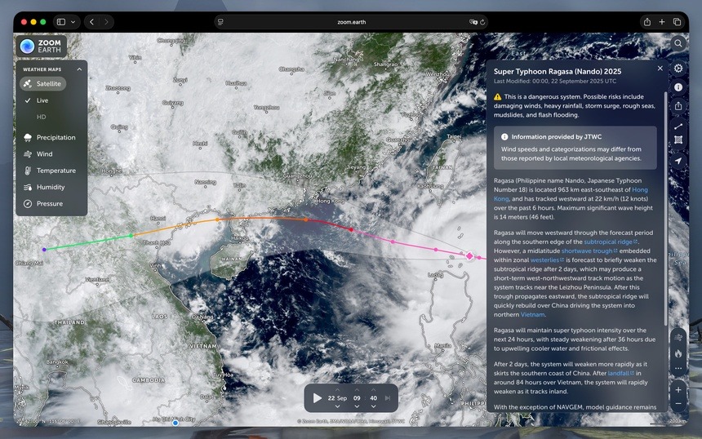Zoom in using the plus button

678,389
